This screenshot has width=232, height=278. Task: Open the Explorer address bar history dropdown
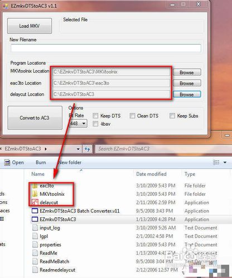[x=78, y=149]
